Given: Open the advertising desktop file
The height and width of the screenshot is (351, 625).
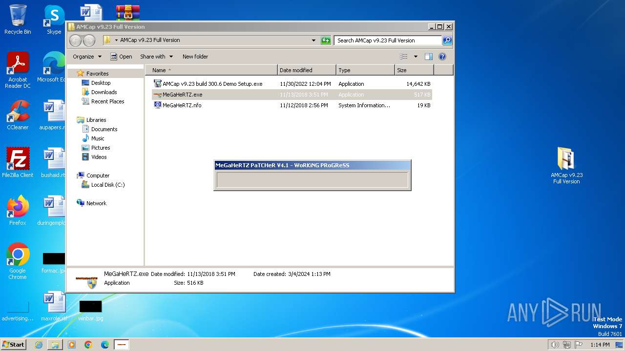Looking at the screenshot, I should 18,310.
